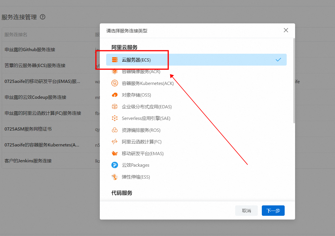
Task: Click the 代码服务 section heading
Action: (122, 193)
